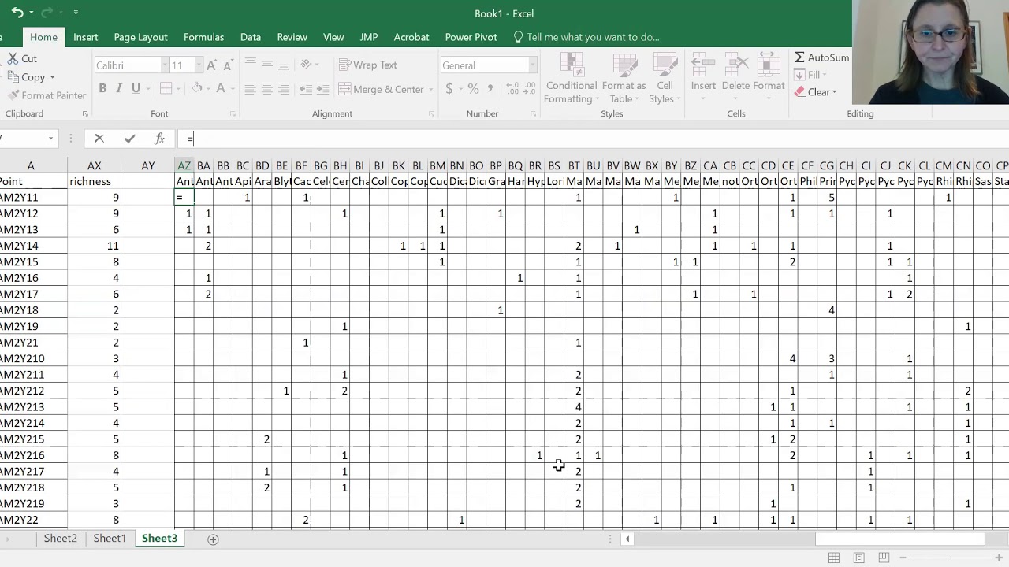Undo the last action
Screen dimensions: 1009x567
coord(17,13)
